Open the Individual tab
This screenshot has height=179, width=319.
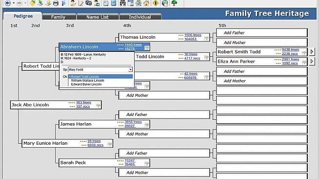140,17
